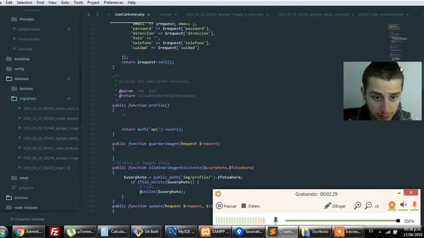Switch to the UserController.php tab
The image size is (424, 238).
coord(130,15)
